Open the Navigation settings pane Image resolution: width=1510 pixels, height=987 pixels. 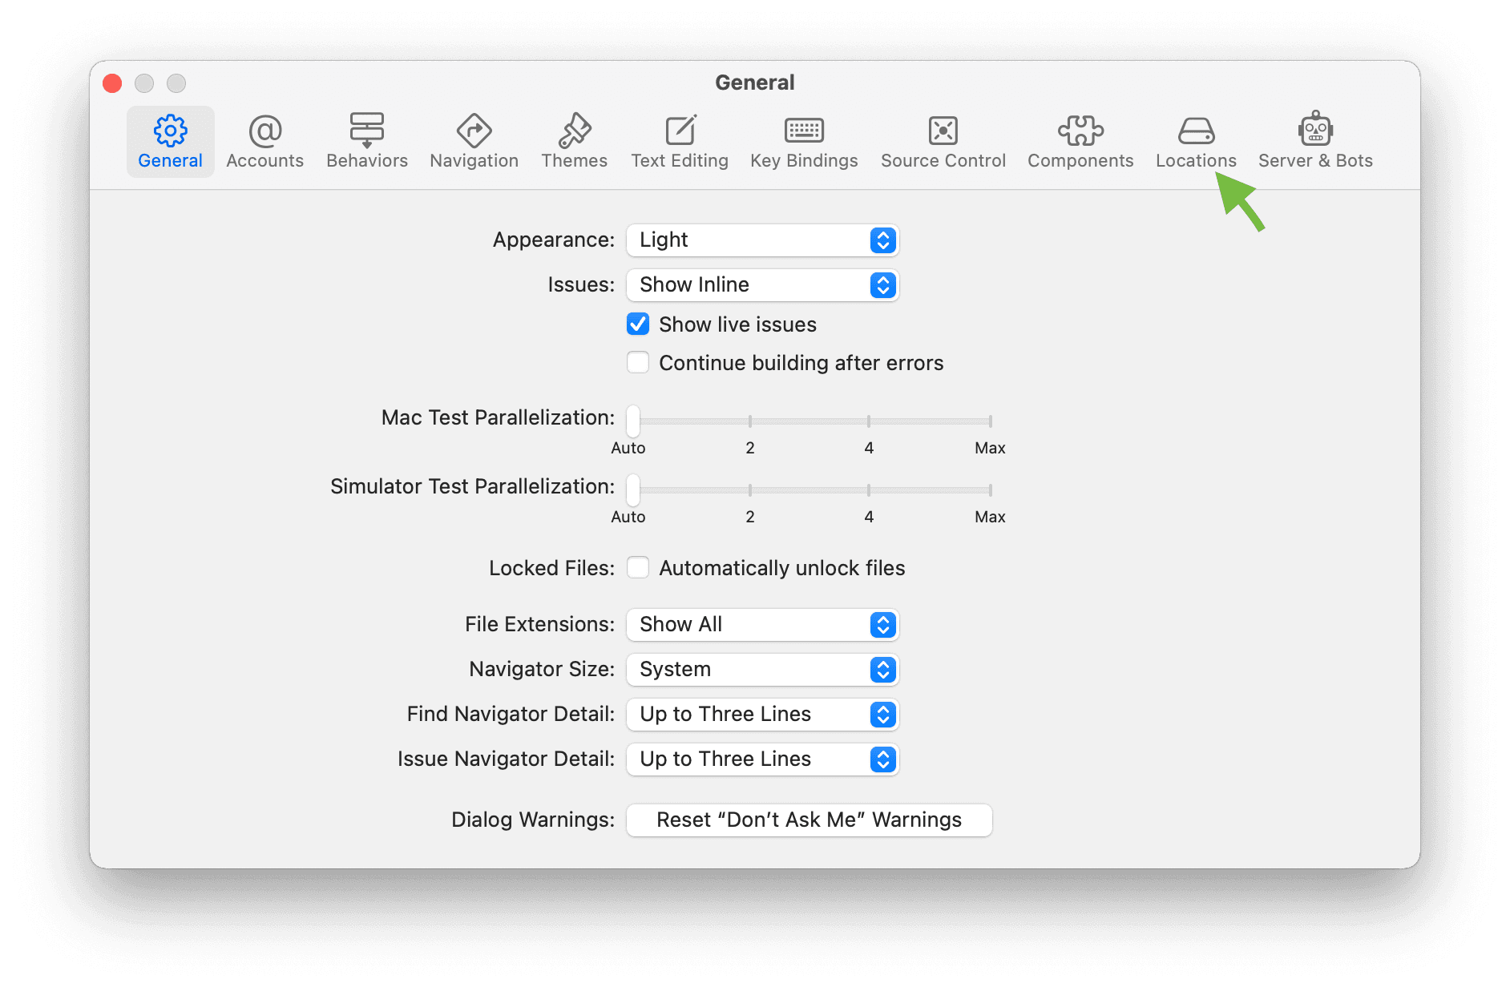click(473, 142)
